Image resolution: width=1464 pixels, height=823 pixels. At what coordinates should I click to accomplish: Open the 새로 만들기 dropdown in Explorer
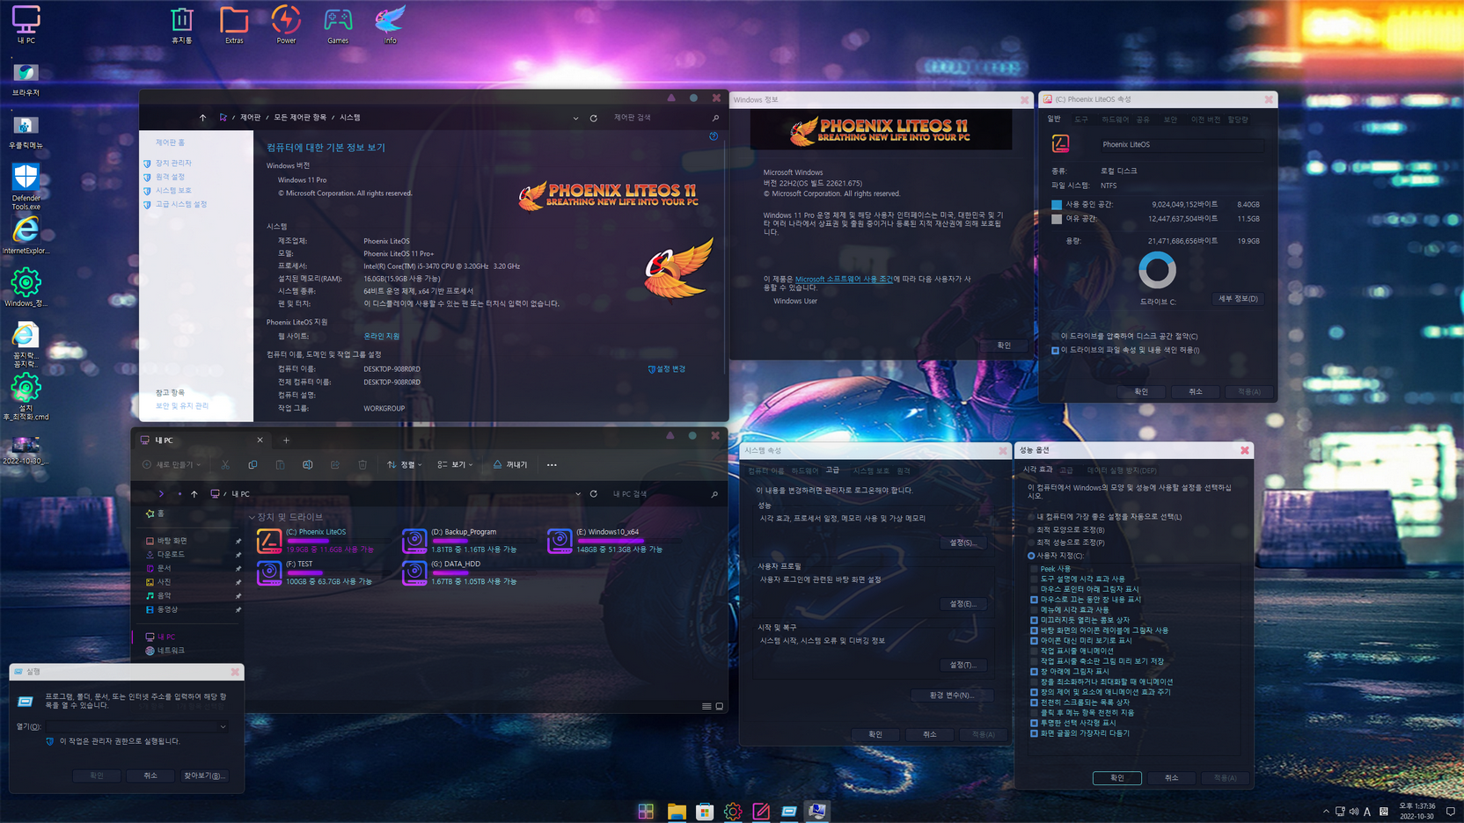(x=172, y=464)
